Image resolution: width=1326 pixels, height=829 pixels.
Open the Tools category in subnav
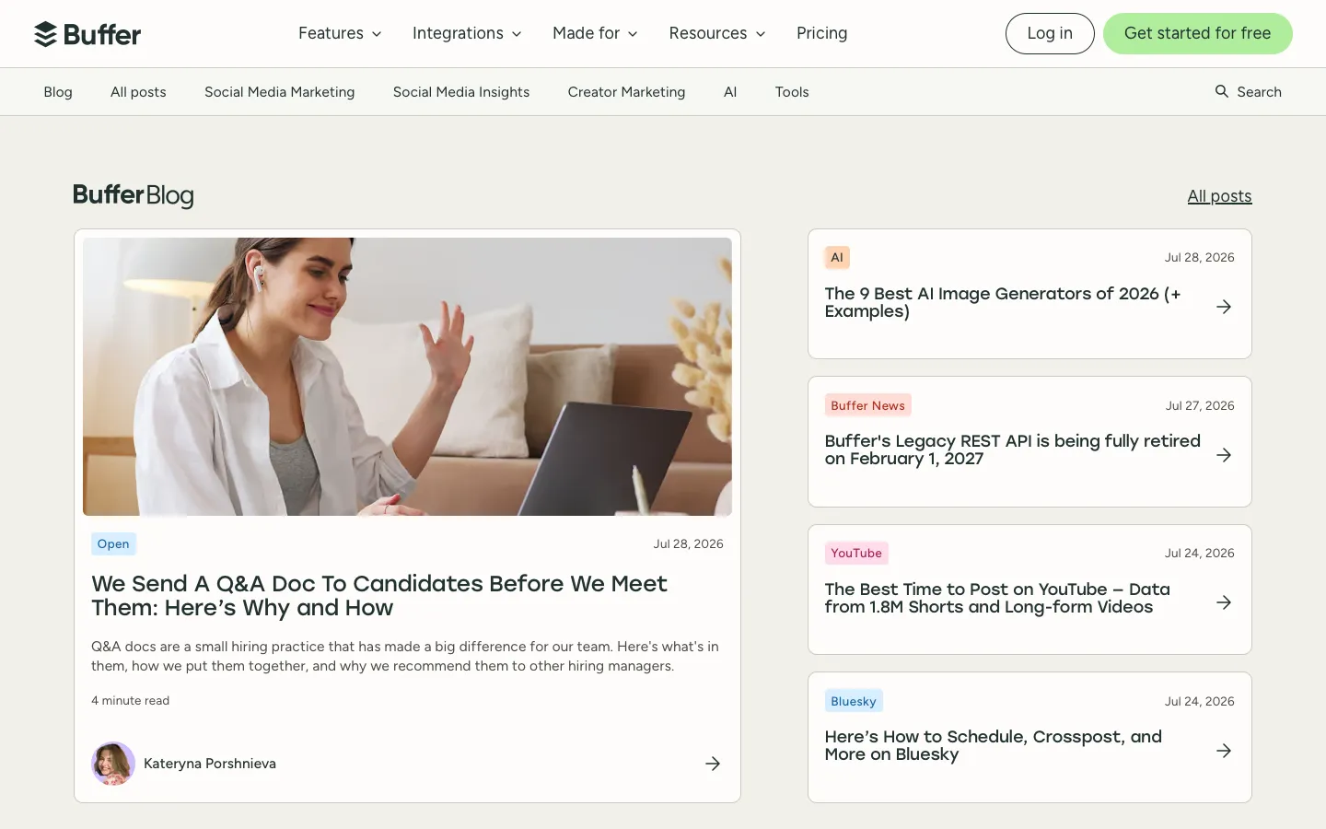point(792,92)
